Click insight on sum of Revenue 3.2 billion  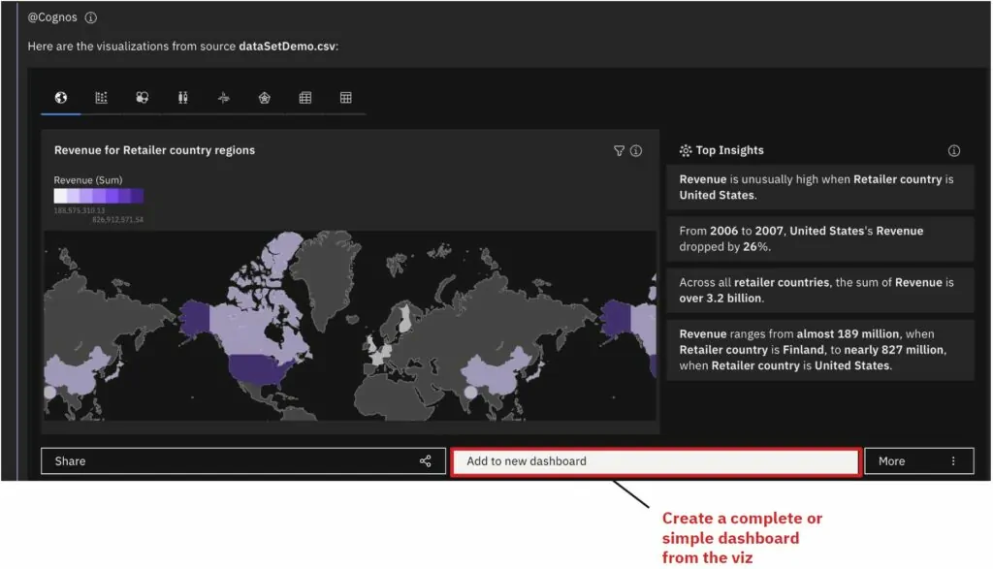coord(819,290)
